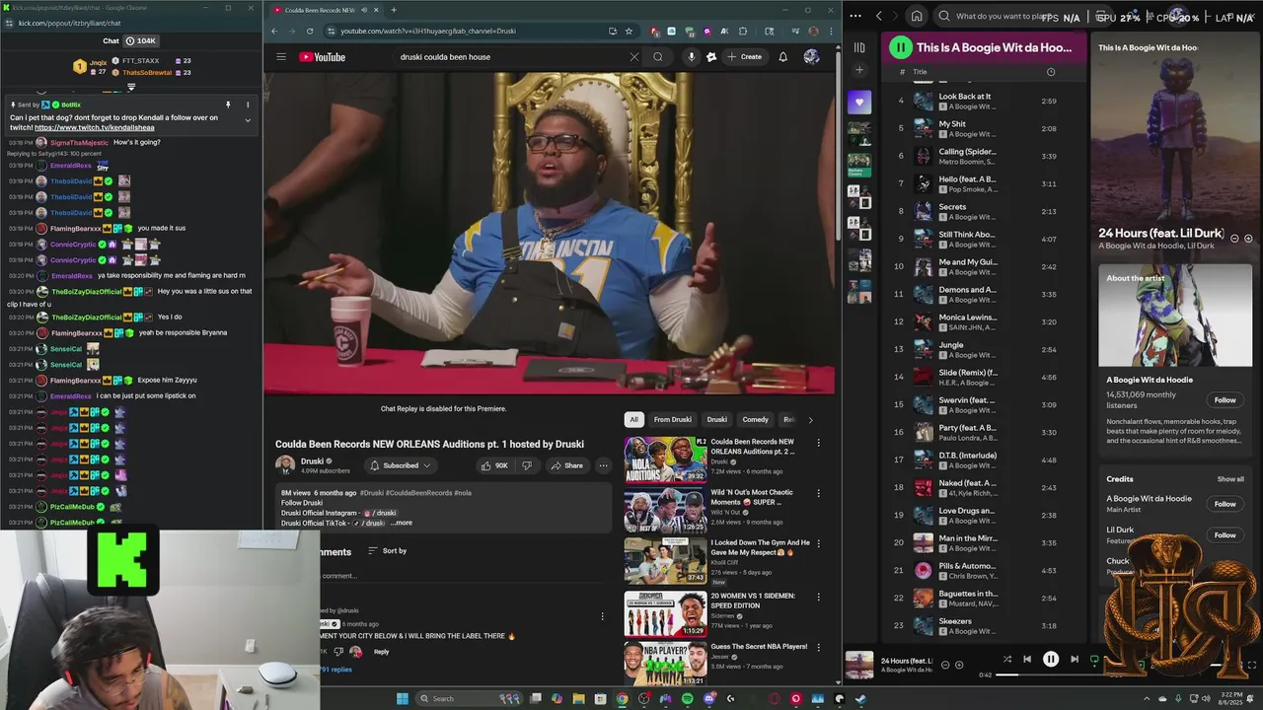
Task: Follow Lil Durk in Credits
Action: pyautogui.click(x=1225, y=535)
